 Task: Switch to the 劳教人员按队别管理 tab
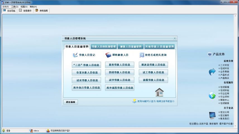tap(104, 47)
